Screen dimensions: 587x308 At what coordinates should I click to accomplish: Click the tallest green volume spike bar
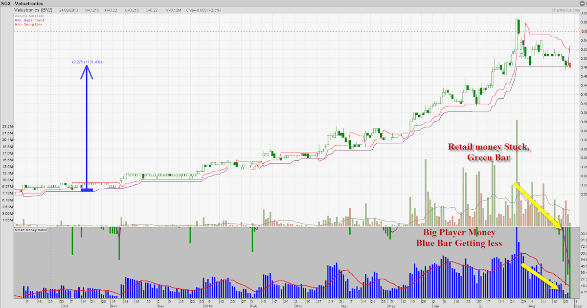(x=517, y=171)
